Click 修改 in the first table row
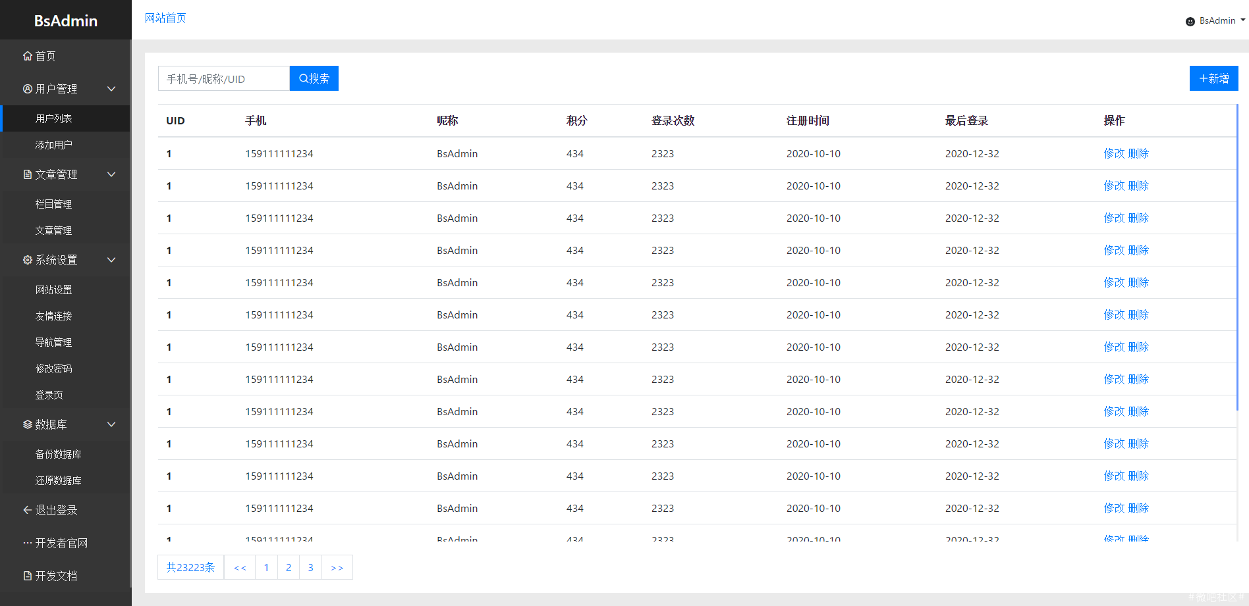This screenshot has height=606, width=1249. 1114,153
